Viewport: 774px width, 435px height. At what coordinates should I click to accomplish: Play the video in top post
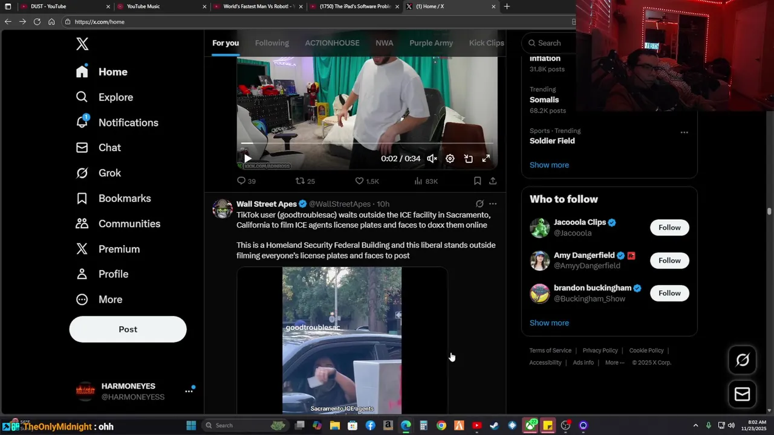pos(248,158)
